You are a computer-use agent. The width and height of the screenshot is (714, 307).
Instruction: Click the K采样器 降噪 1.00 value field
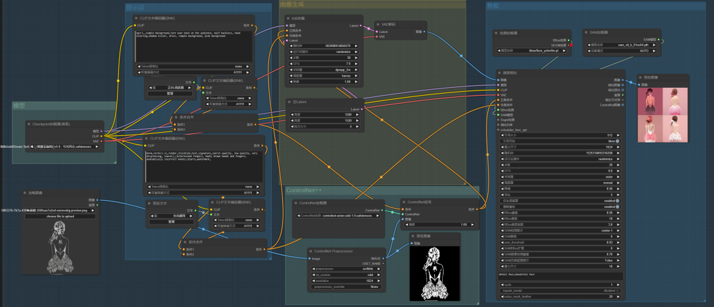(x=324, y=81)
